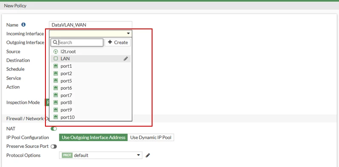Pick port7 in the dropdown list
This screenshot has height=167, width=339.
[x=90, y=95]
